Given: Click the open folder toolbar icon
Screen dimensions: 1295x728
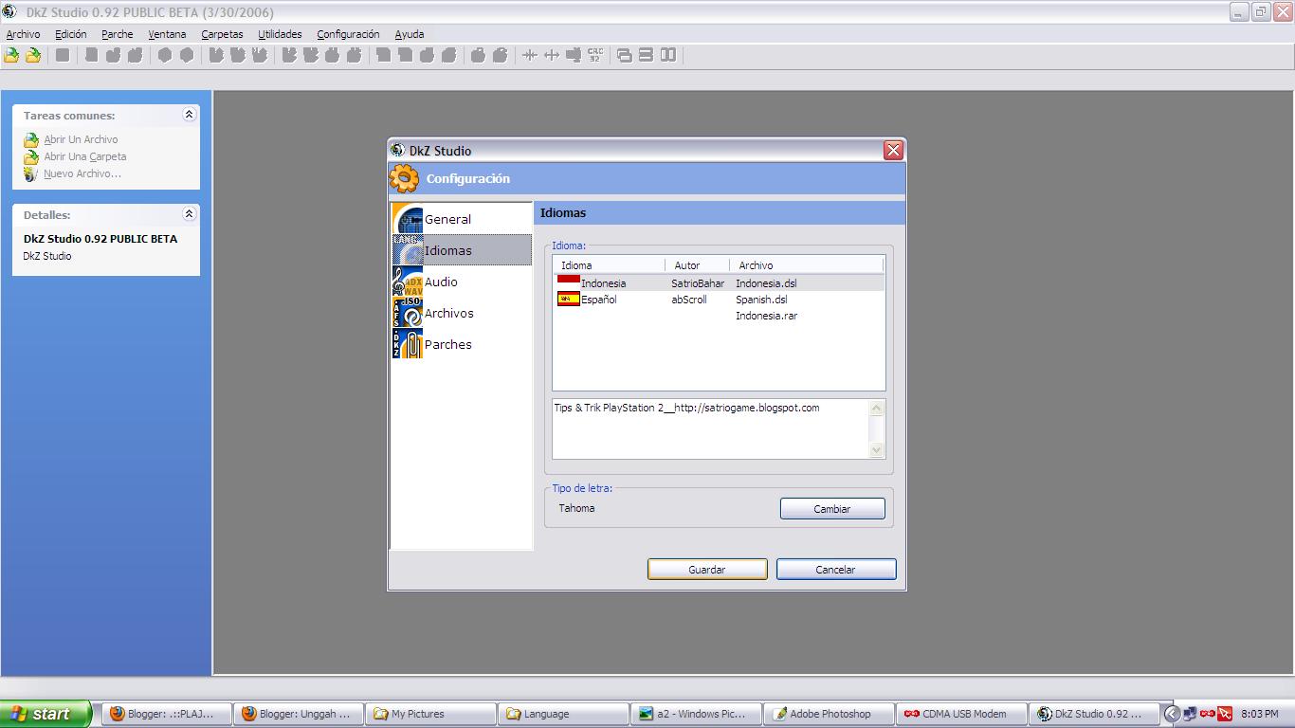Looking at the screenshot, I should click(33, 55).
